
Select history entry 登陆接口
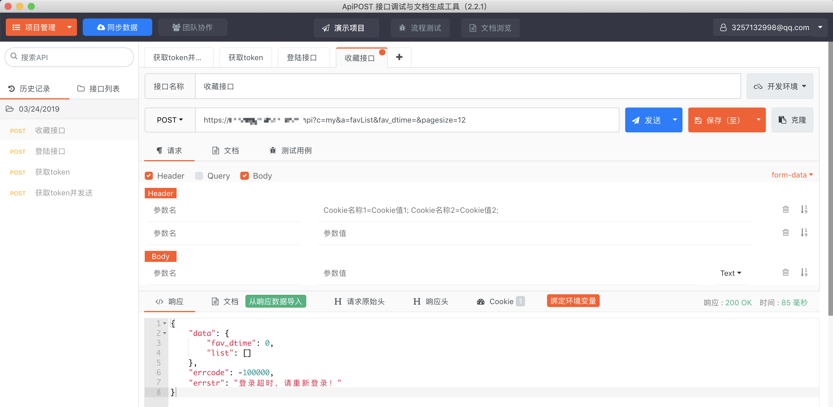pos(69,151)
